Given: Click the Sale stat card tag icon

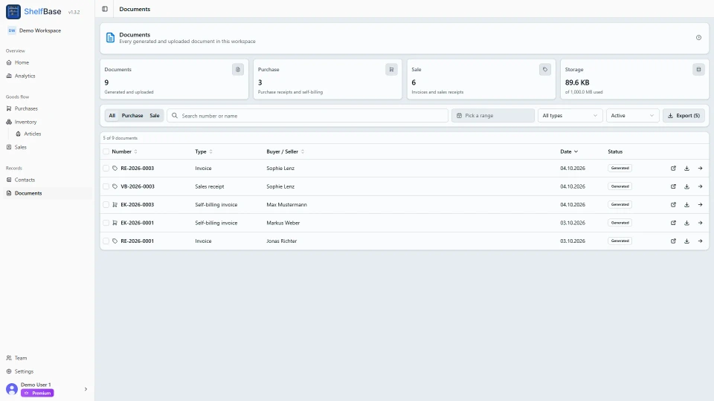Looking at the screenshot, I should pyautogui.click(x=544, y=70).
